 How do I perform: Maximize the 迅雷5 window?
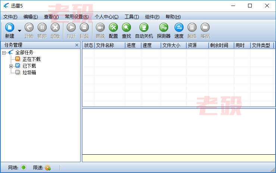tap(250, 6)
